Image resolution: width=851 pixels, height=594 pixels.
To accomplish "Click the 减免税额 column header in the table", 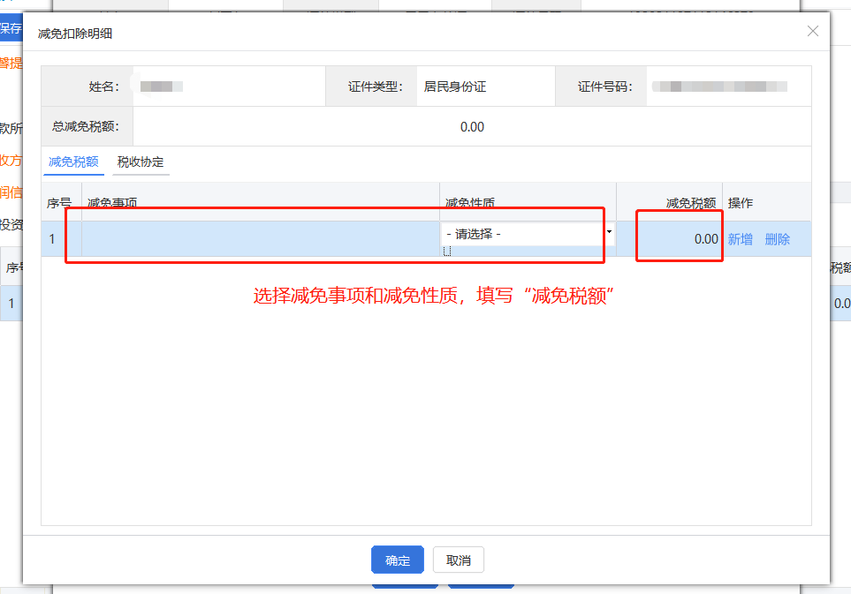I will click(690, 203).
